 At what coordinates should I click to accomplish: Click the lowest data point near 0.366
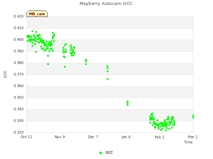pos(107,79)
